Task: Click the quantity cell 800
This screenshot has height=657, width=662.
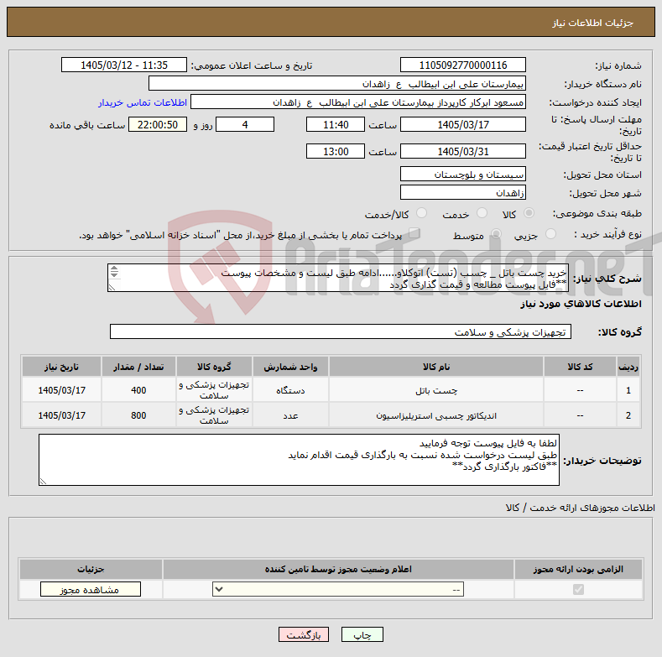Action: click(x=138, y=415)
